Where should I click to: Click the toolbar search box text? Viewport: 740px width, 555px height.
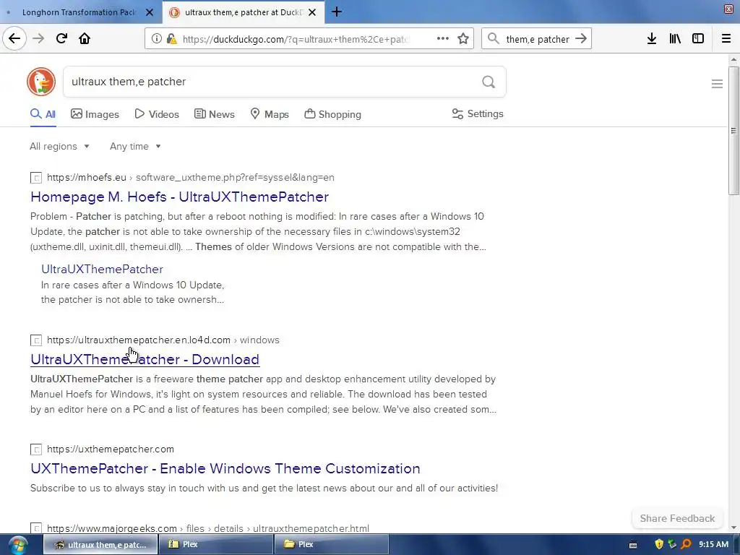point(538,39)
